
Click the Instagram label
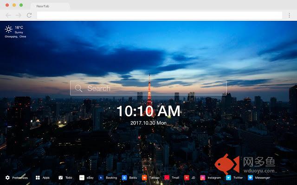[214, 178]
